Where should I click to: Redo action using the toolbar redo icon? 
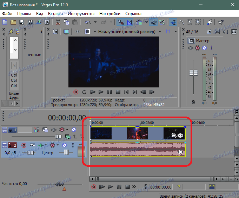(104, 22)
